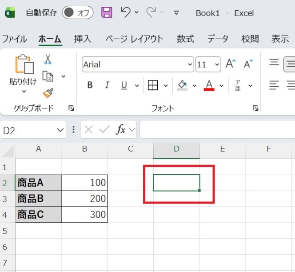Select column E header
The width and height of the screenshot is (295, 272).
coord(223,151)
